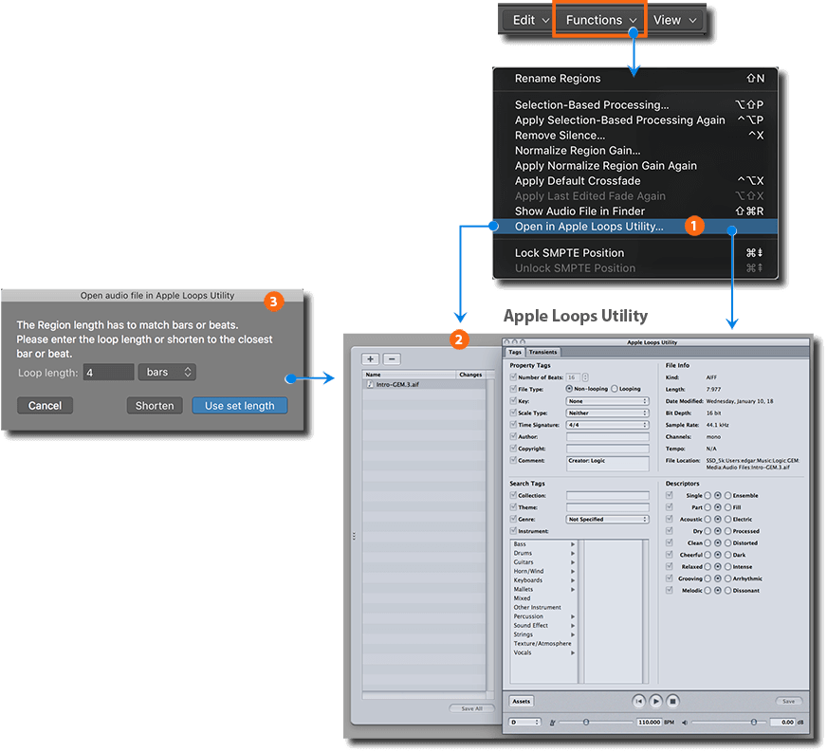Open the Functions menu
This screenshot has width=827, height=752.
click(x=600, y=20)
